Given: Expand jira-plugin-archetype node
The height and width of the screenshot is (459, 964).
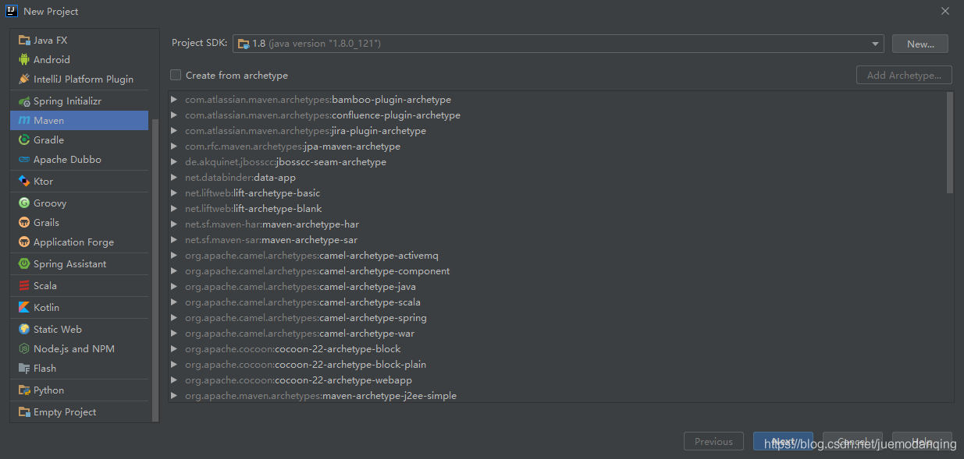Looking at the screenshot, I should point(174,131).
